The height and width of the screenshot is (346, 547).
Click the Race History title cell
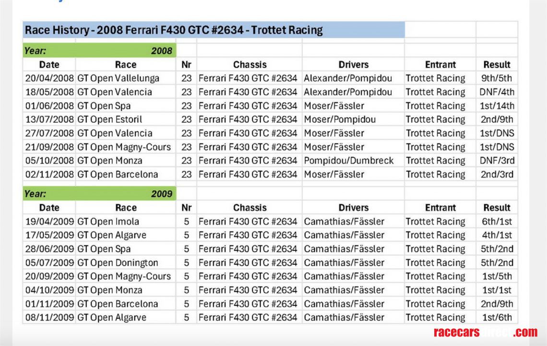[214, 31]
